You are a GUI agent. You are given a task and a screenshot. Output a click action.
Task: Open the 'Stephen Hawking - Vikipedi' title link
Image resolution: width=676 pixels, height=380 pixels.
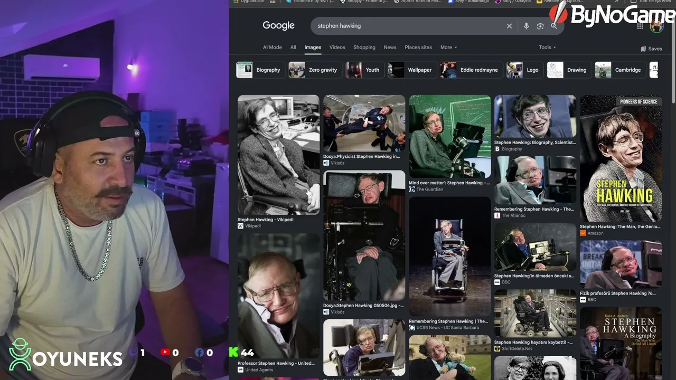(265, 220)
